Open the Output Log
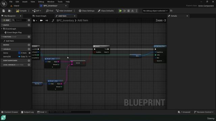Image resolution: width=216 pixels, height=121 pixels. coord(27,112)
